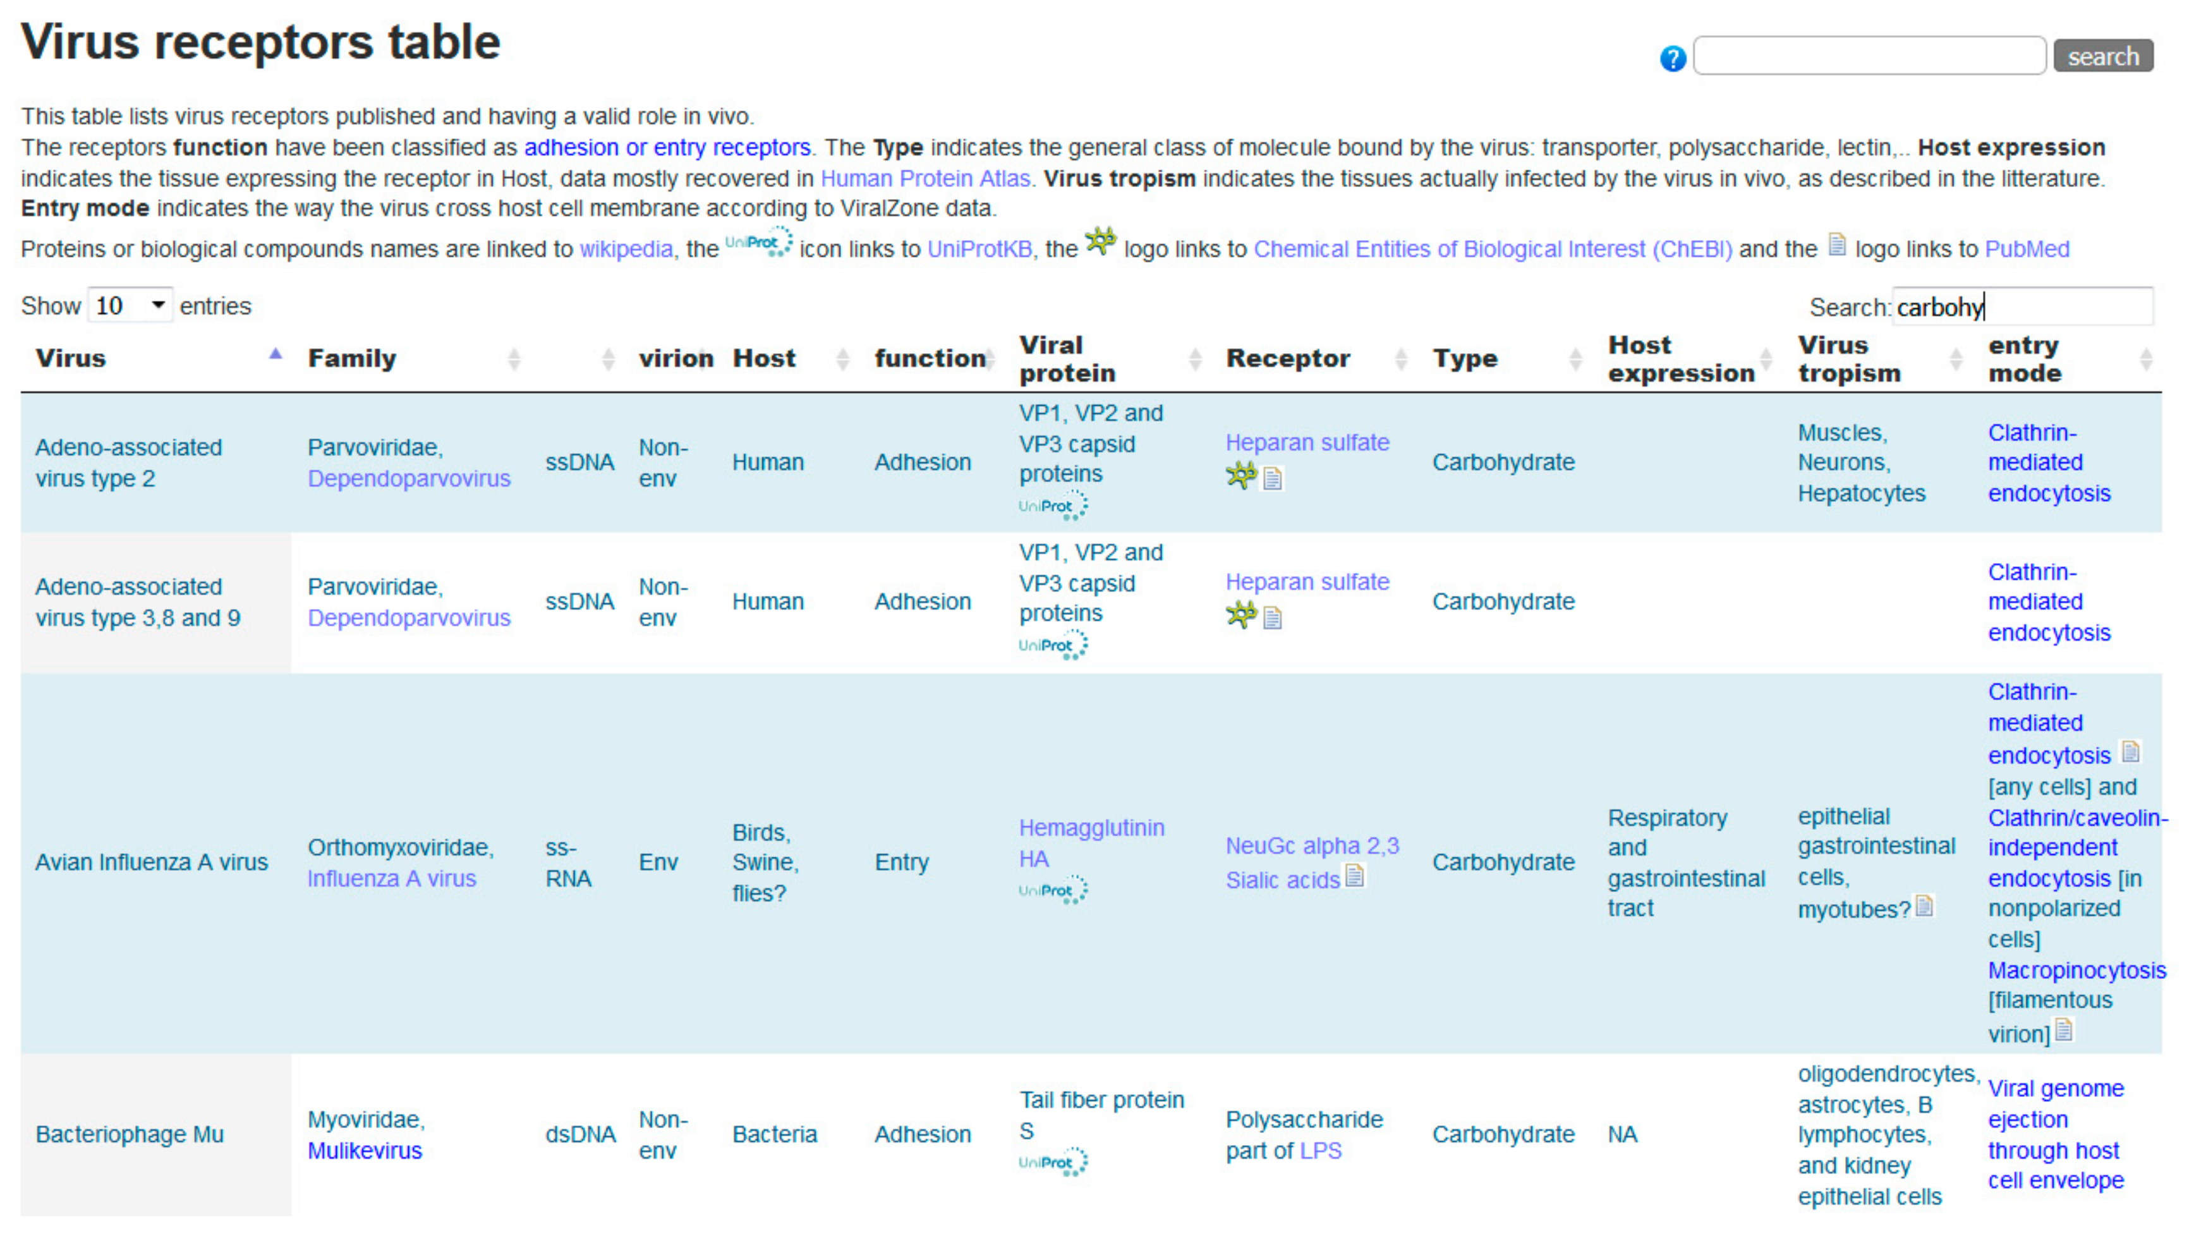Open the Macropinocytosis link

click(x=2076, y=970)
